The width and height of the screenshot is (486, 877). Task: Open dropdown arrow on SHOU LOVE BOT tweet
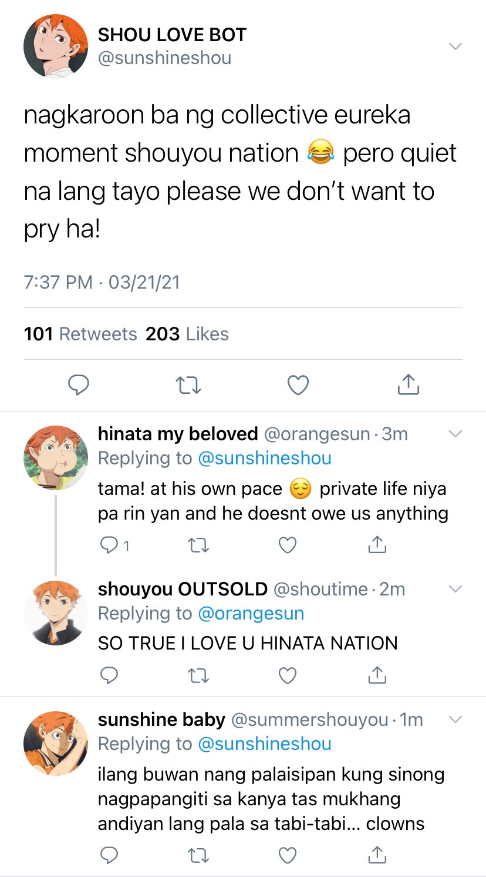[x=455, y=46]
